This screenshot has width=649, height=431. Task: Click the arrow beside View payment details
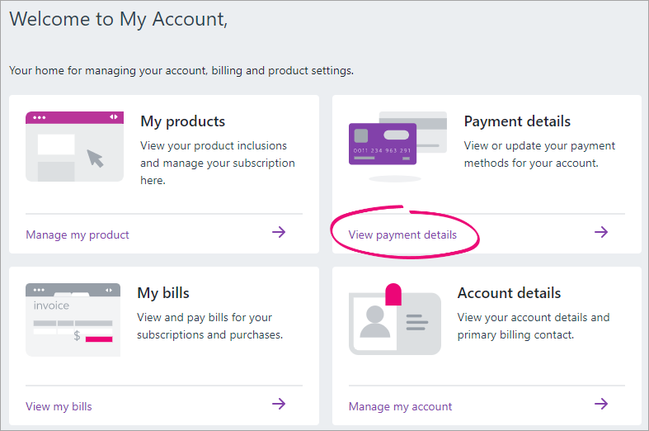point(601,232)
